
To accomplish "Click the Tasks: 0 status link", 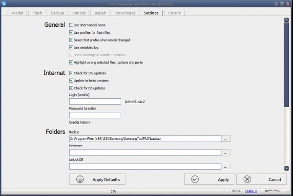I will tap(250, 191).
